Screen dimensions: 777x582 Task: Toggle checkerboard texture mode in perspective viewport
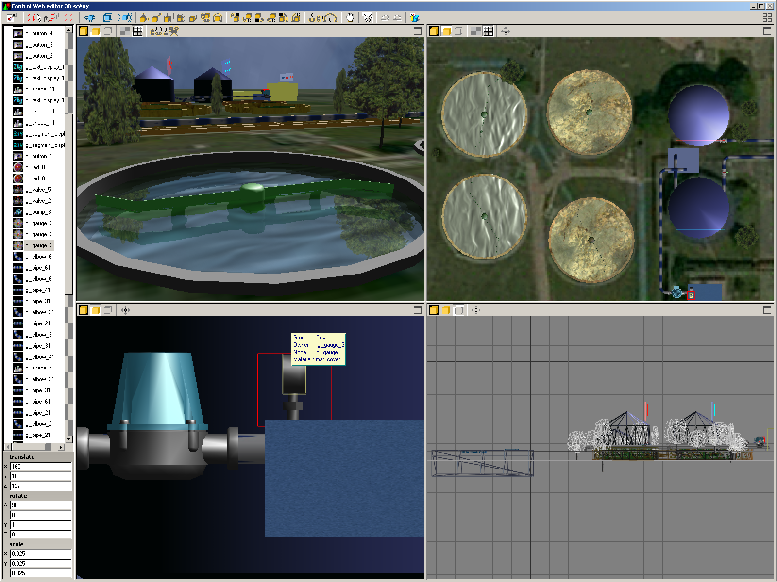point(125,32)
